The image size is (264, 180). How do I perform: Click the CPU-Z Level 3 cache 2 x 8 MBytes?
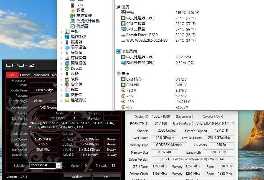coord(89,155)
